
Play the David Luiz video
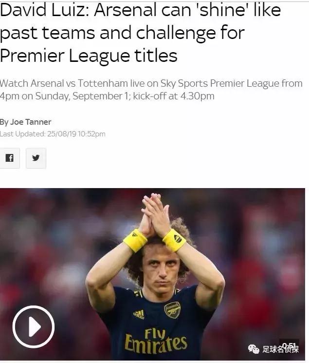point(33,326)
